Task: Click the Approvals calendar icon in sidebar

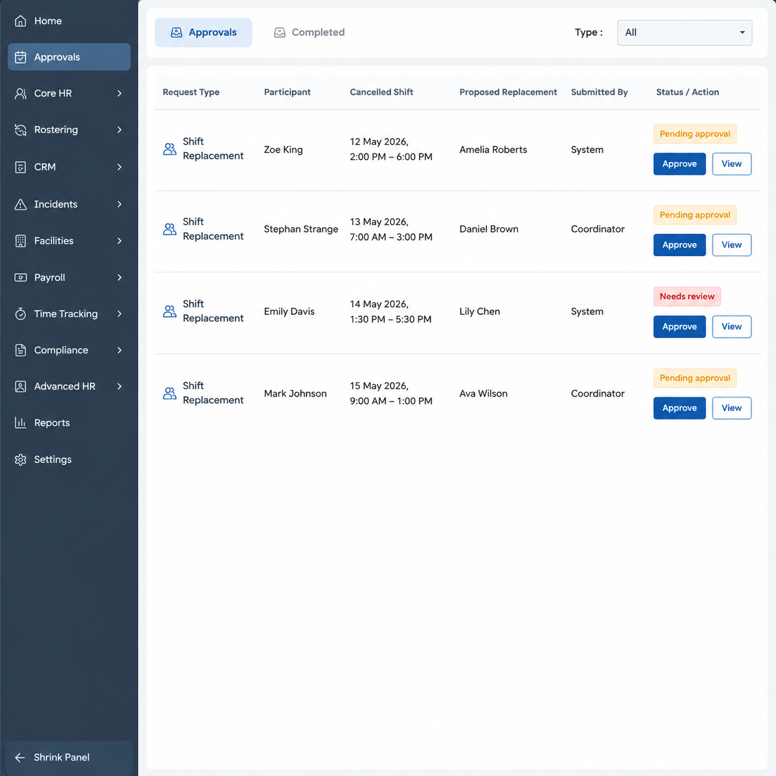Action: 20,57
